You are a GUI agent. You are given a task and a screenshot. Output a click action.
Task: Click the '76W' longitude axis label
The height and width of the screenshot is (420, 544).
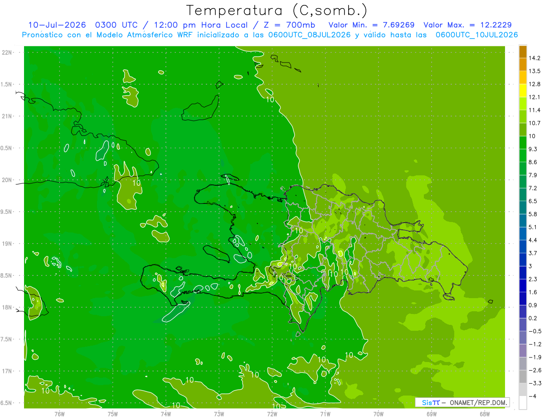pyautogui.click(x=59, y=414)
